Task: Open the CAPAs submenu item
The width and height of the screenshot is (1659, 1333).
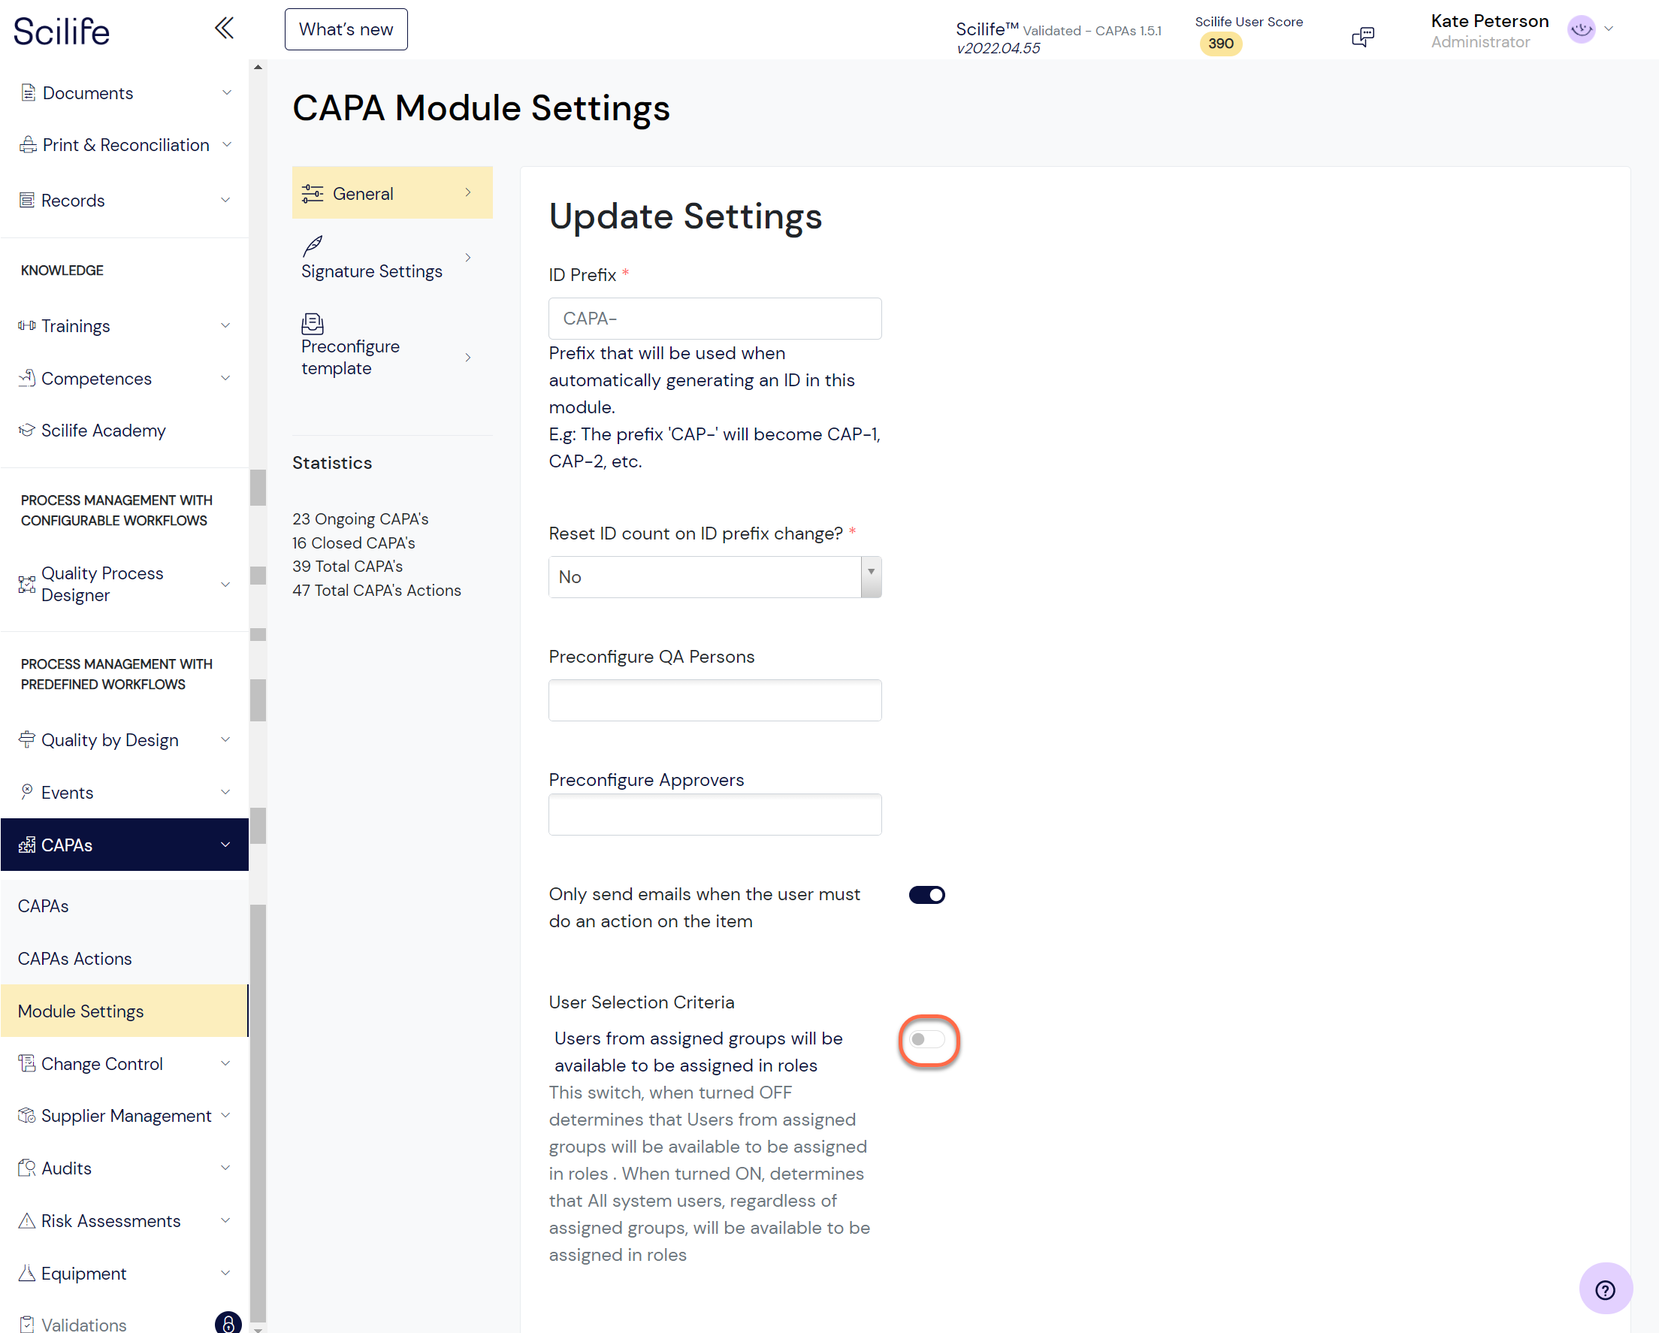Action: (125, 906)
